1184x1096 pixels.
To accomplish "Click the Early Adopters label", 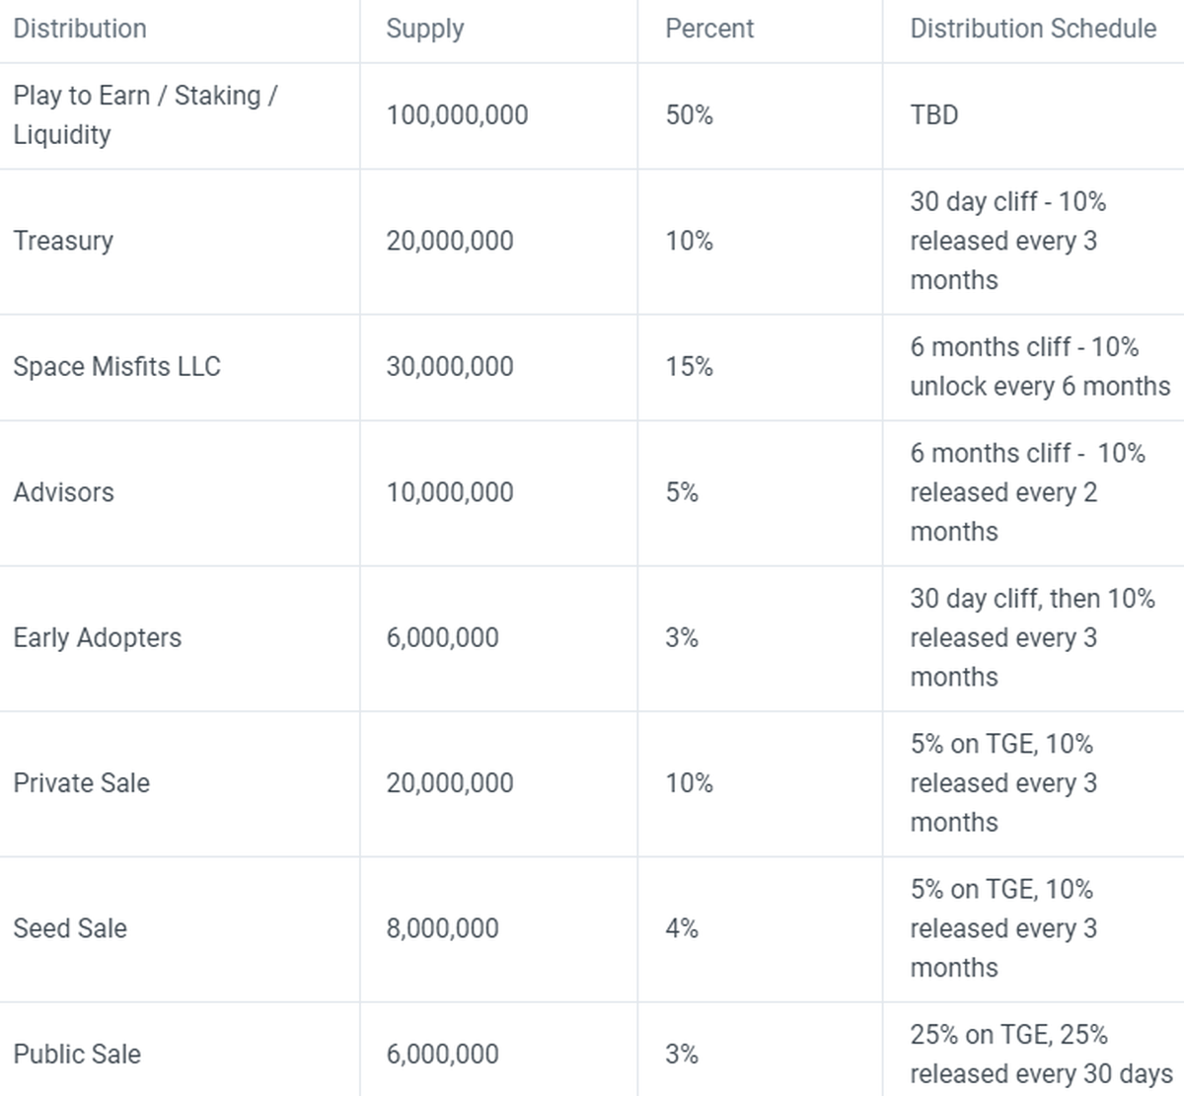I will [97, 637].
